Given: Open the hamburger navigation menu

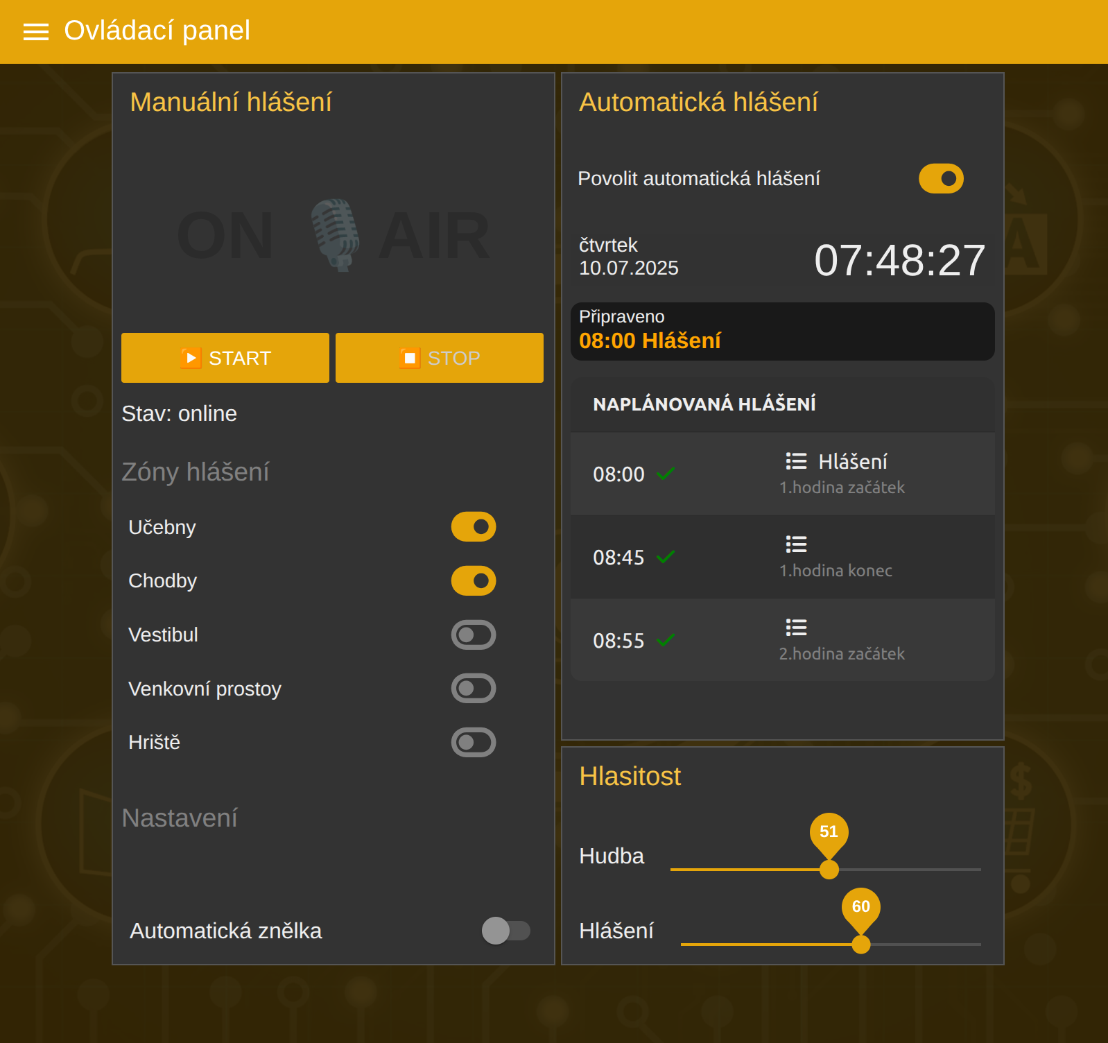Looking at the screenshot, I should [36, 32].
